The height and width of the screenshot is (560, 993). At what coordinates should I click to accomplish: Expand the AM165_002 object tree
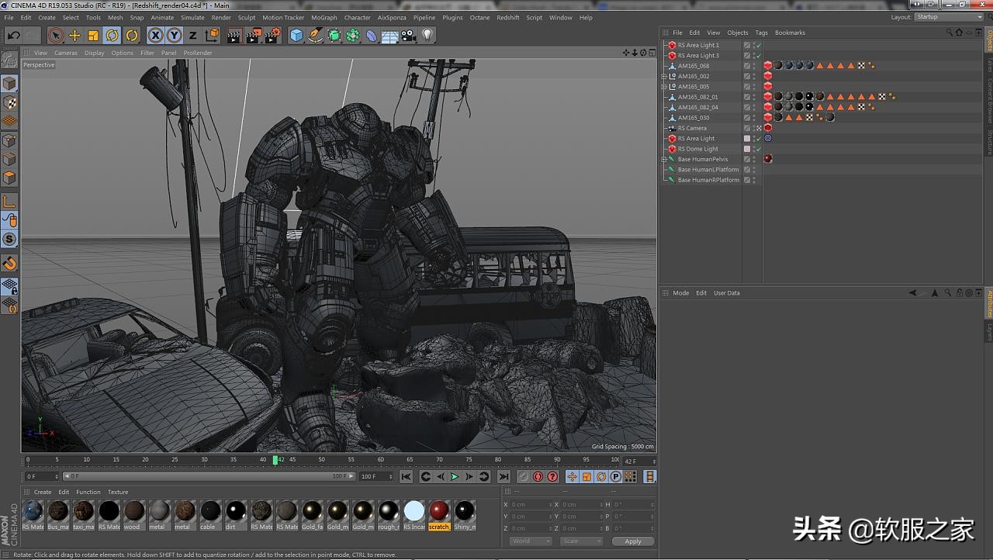pos(664,76)
